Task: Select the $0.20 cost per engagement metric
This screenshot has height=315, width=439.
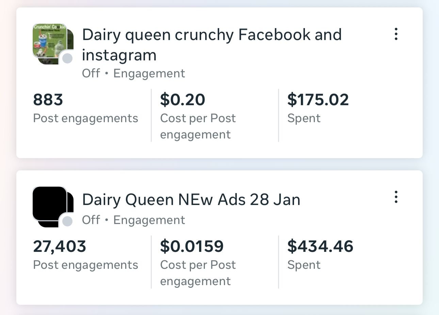Action: (x=182, y=100)
